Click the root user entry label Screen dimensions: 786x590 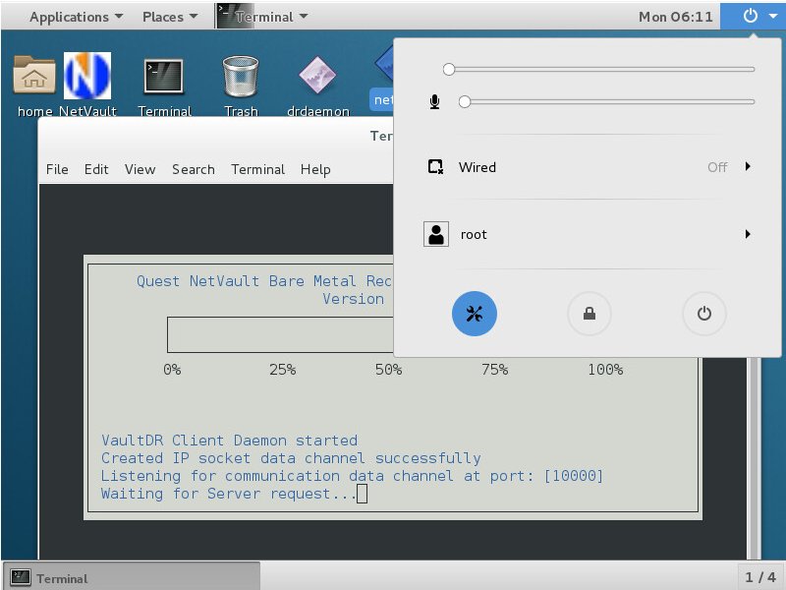[474, 234]
